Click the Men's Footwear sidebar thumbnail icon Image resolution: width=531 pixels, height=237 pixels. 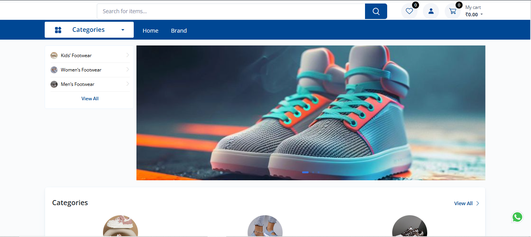click(54, 84)
